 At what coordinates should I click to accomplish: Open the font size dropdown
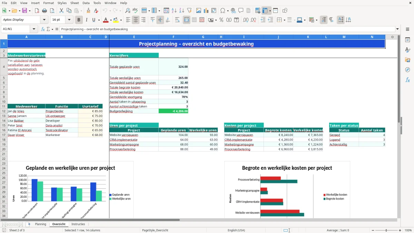click(x=69, y=20)
